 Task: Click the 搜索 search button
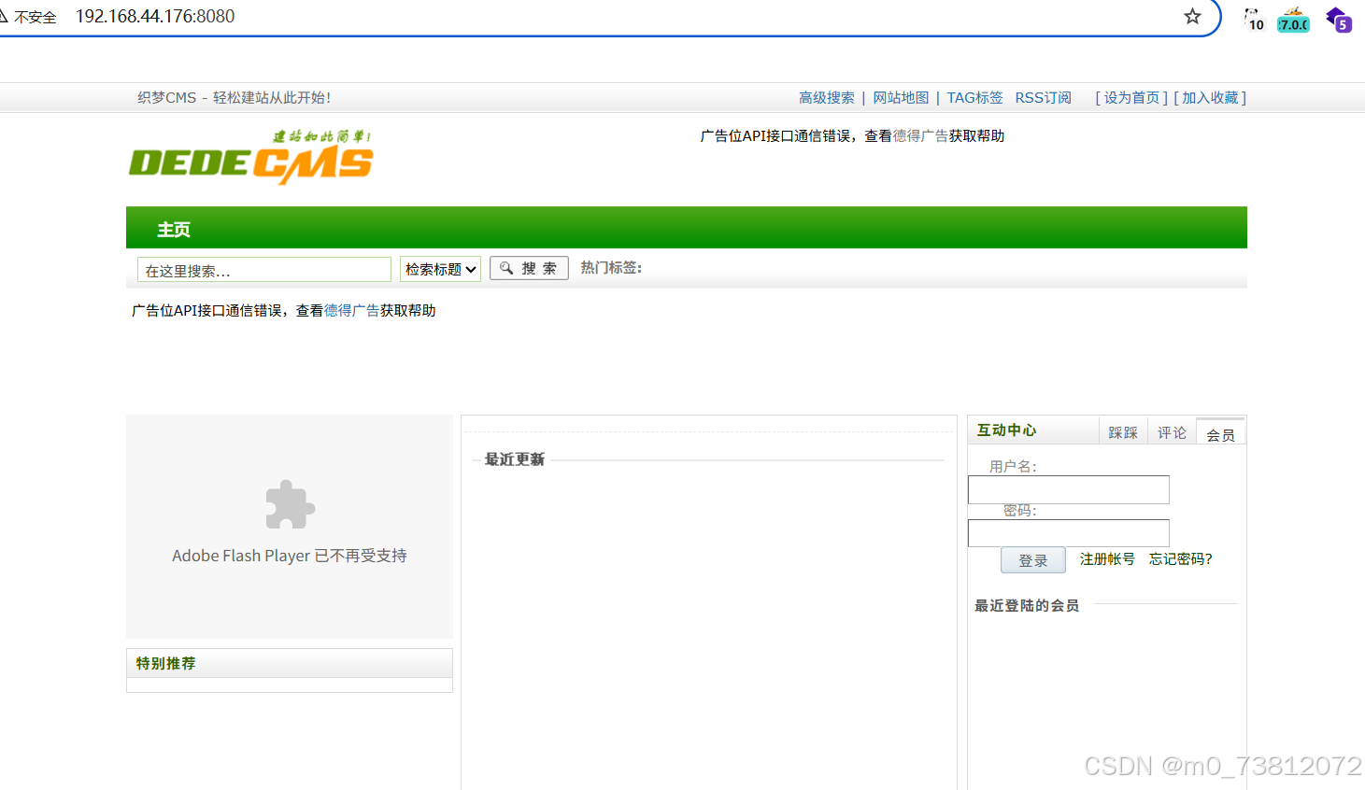[x=529, y=268]
